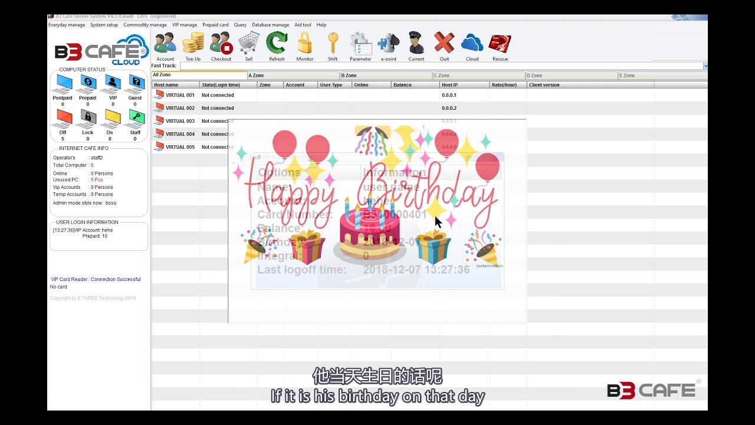Screen dimensions: 755x425
Task: Click host IP 0.0.0.2 cell
Action: pyautogui.click(x=449, y=108)
